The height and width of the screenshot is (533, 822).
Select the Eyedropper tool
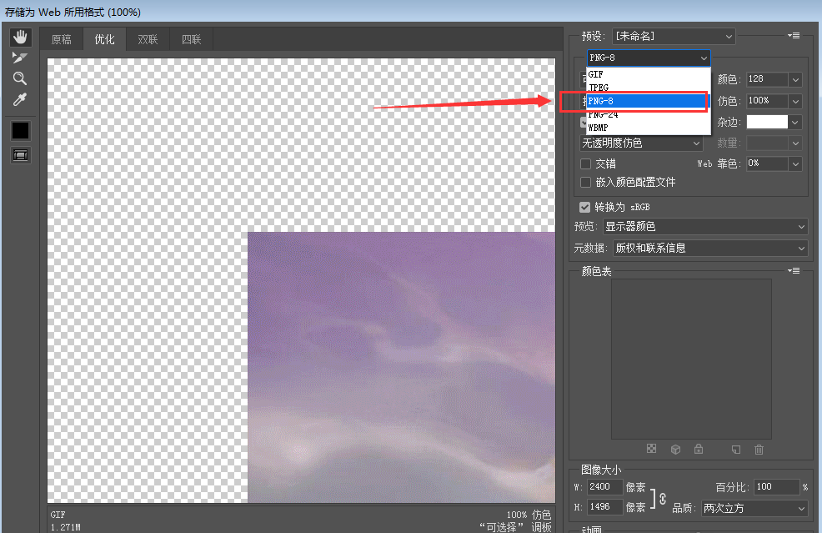point(20,99)
